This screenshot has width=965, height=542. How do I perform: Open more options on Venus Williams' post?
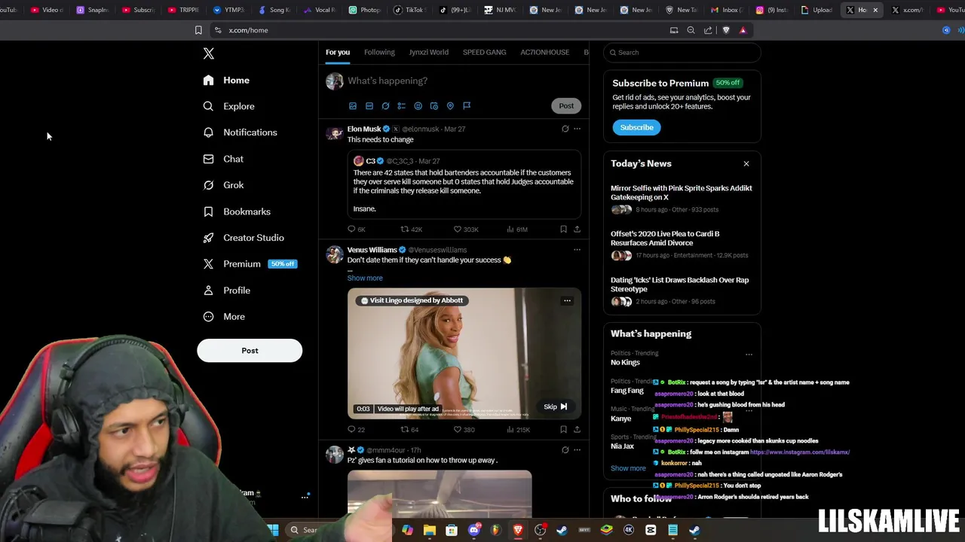coord(577,250)
